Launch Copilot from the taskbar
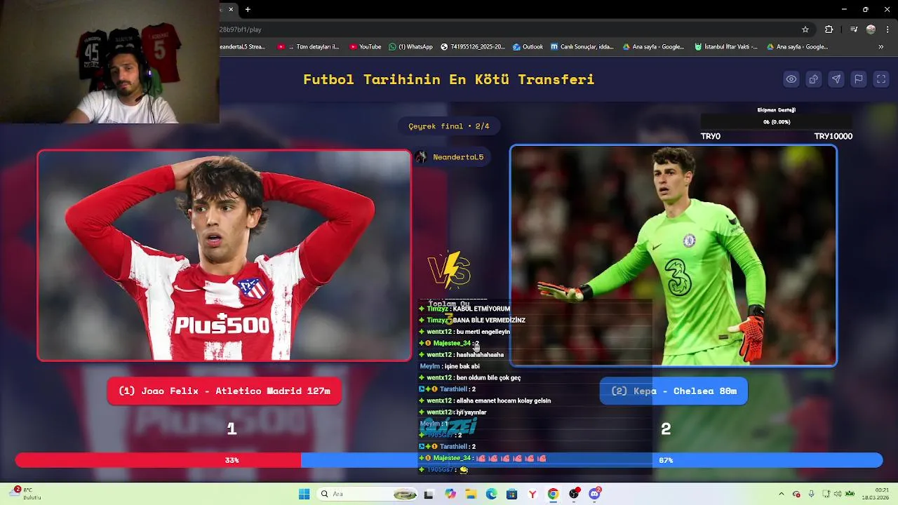Screen dimensions: 898x505 coord(450,494)
